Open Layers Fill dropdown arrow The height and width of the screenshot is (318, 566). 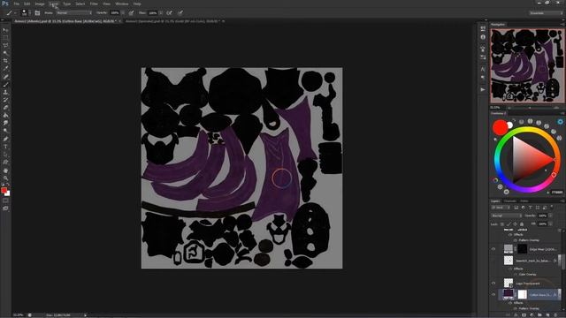point(550,224)
